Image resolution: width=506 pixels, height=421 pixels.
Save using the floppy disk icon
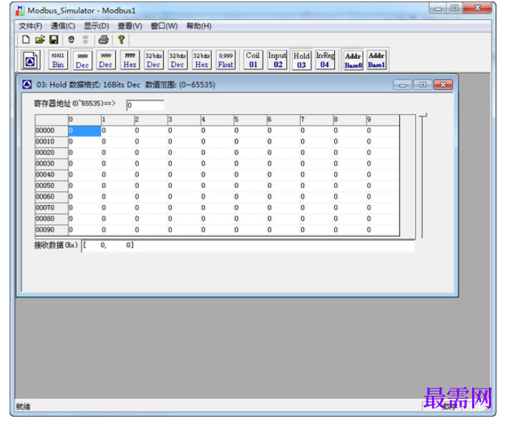click(54, 40)
